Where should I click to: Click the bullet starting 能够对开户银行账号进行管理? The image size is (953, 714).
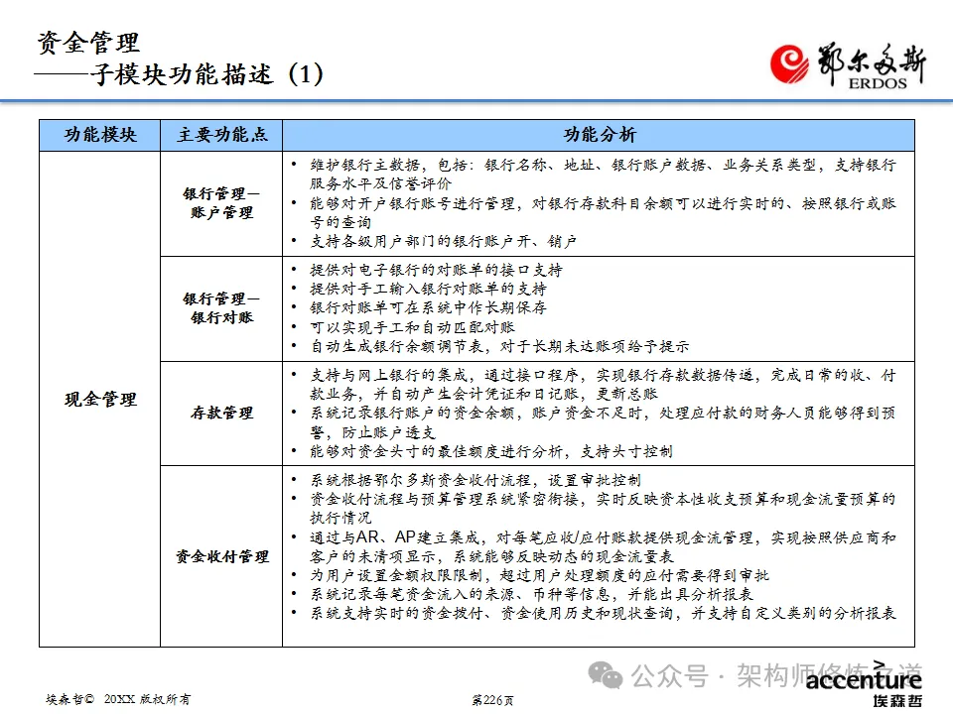[x=603, y=212]
